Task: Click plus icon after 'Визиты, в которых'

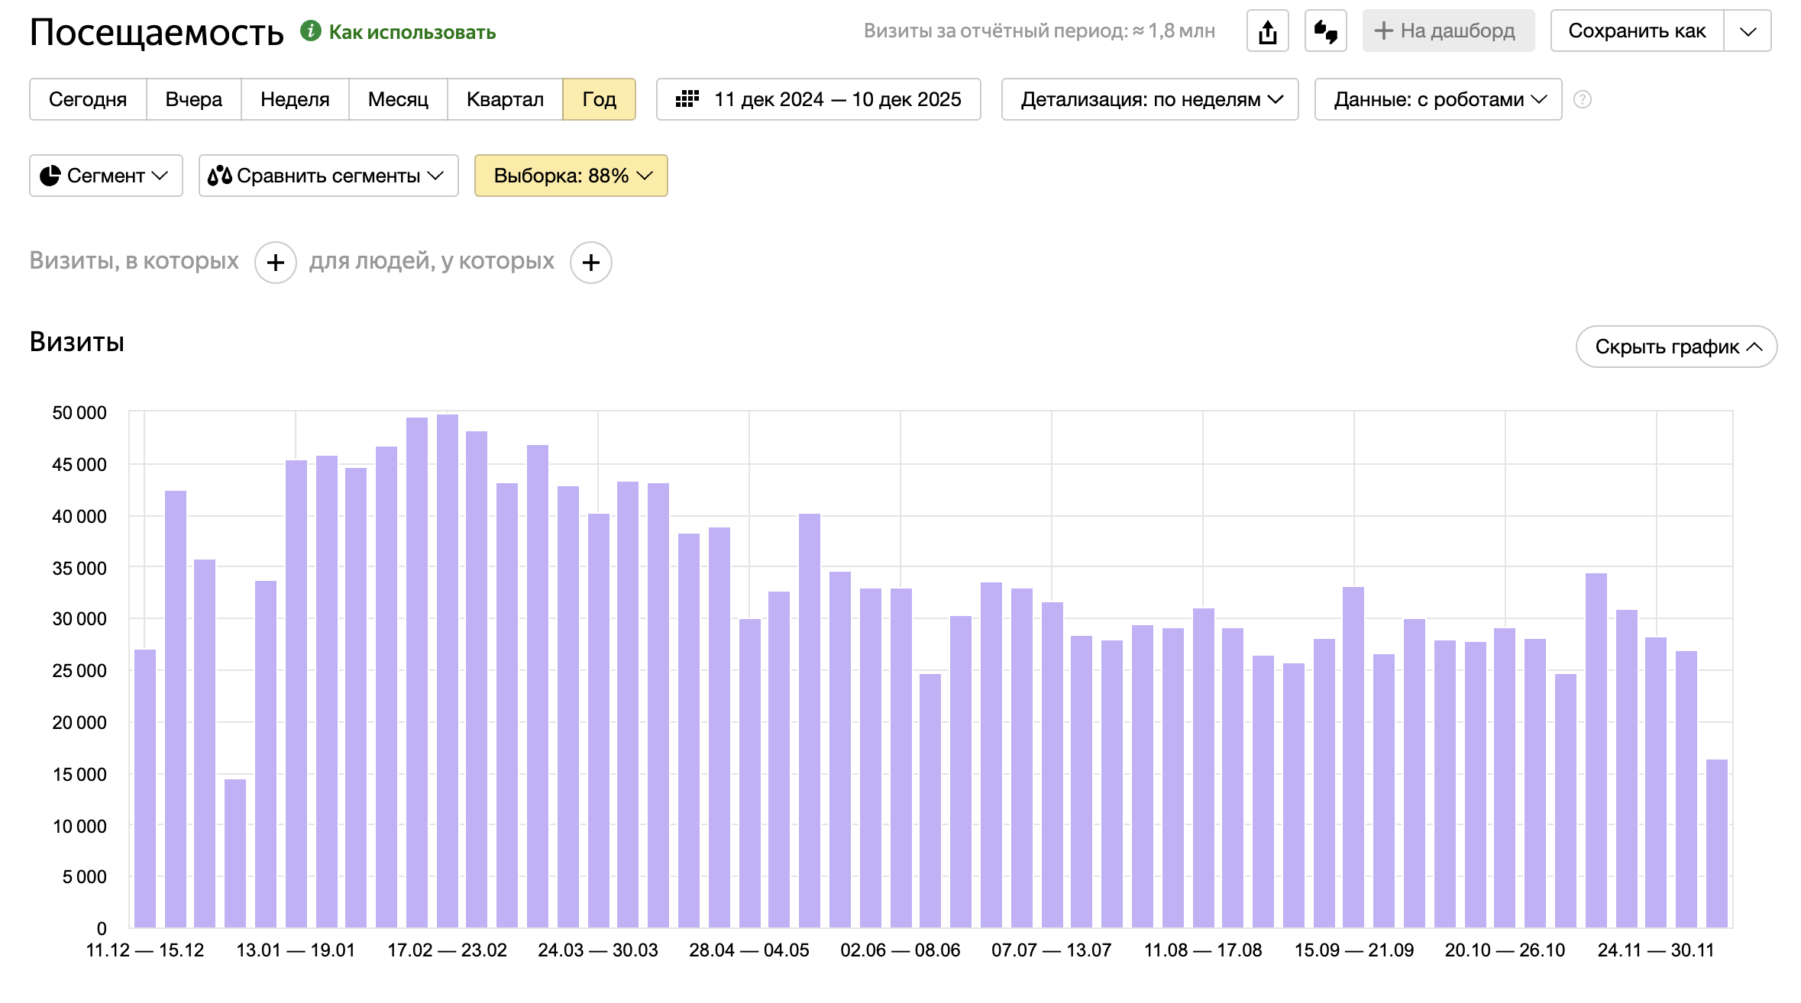Action: click(275, 263)
